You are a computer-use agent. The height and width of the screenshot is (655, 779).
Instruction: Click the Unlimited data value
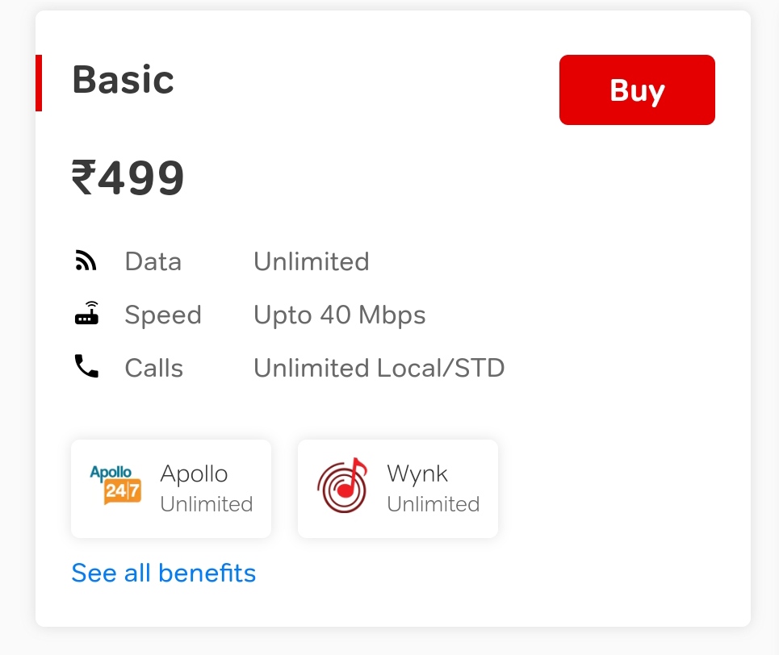click(312, 261)
